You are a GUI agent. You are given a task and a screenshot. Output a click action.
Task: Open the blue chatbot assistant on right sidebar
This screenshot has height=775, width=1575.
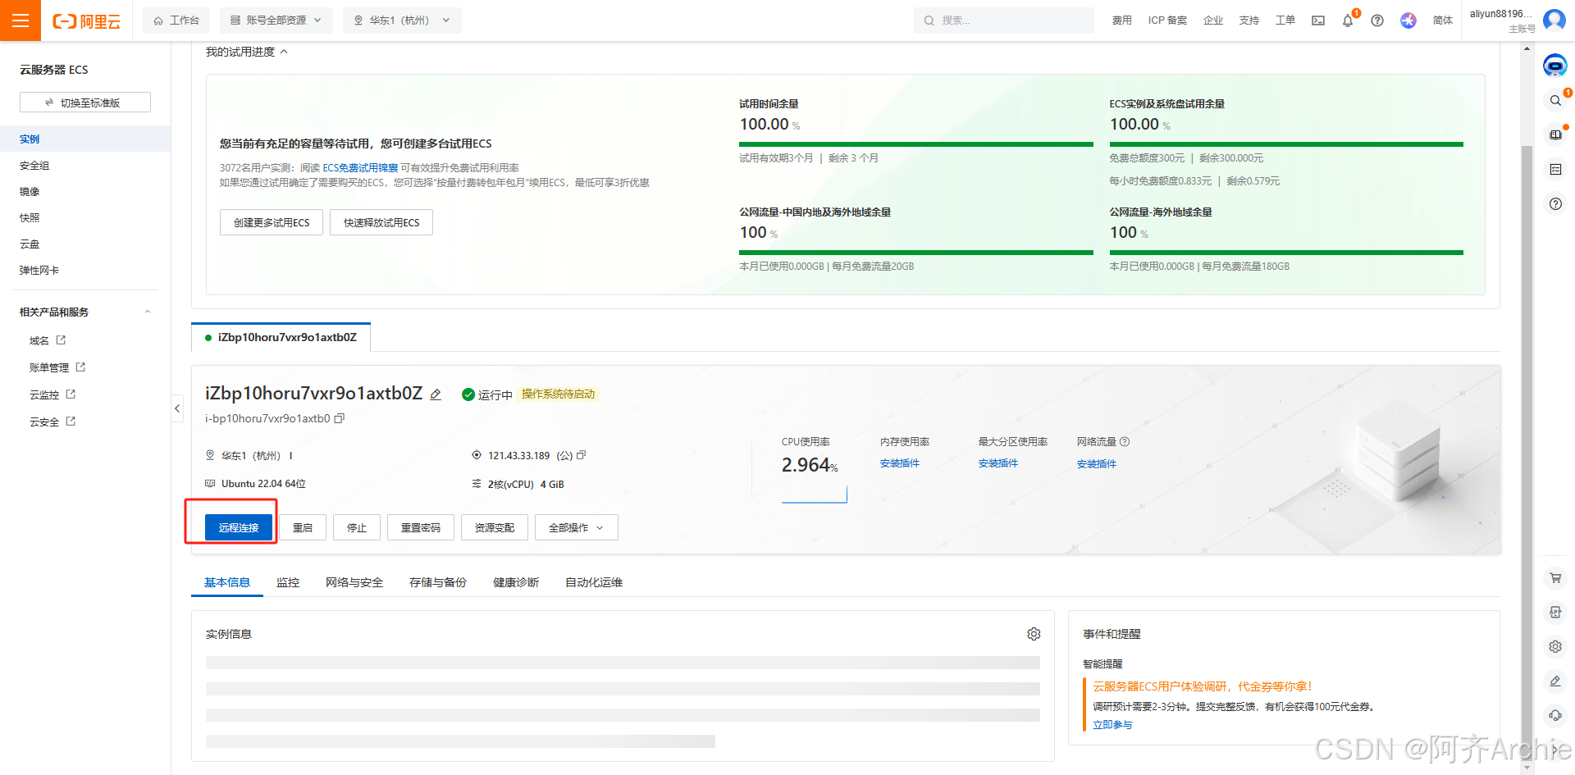[1555, 66]
